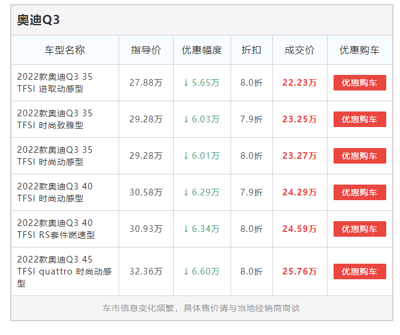Click transaction price 23.25万
The height and width of the screenshot is (335, 400).
299,119
